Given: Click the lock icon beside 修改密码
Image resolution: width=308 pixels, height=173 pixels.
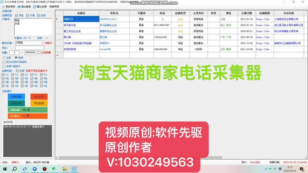Looking at the screenshot, I should pos(3,6).
